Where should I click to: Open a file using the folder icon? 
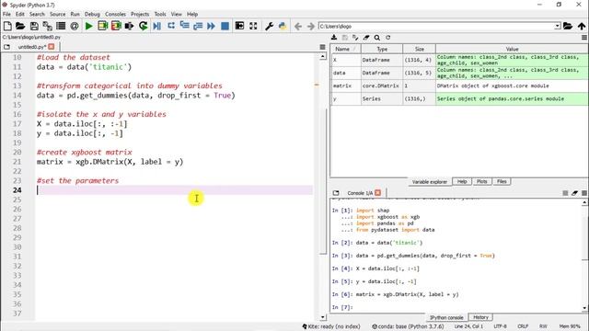pos(20,26)
